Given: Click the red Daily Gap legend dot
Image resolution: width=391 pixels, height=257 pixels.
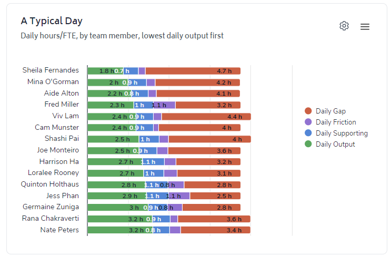Looking at the screenshot, I should [308, 111].
